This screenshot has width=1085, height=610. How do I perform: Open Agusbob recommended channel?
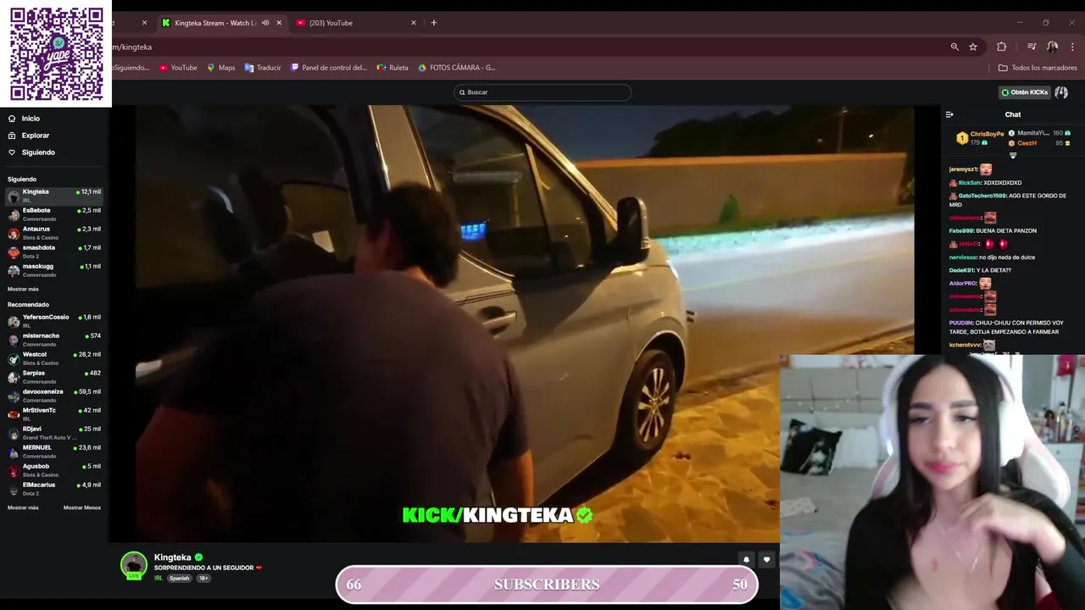pyautogui.click(x=54, y=470)
